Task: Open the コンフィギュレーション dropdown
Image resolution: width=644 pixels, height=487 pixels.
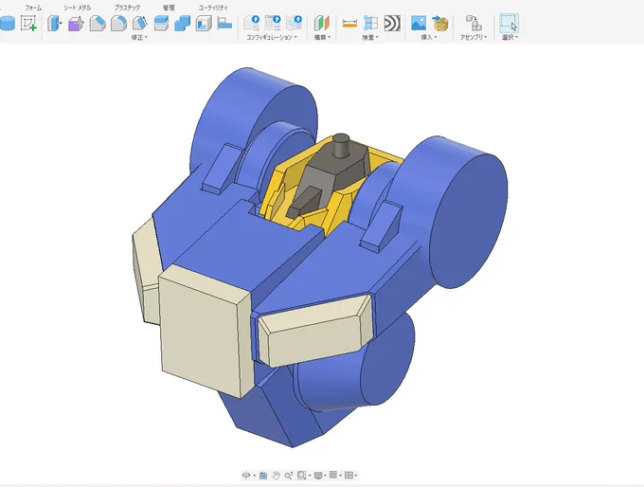Action: (271, 37)
